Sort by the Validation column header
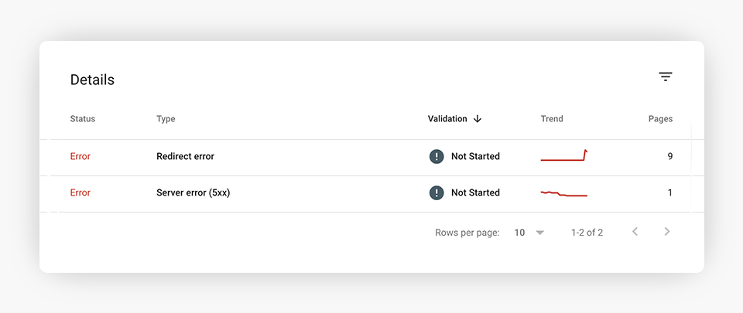The height and width of the screenshot is (313, 743). point(447,119)
